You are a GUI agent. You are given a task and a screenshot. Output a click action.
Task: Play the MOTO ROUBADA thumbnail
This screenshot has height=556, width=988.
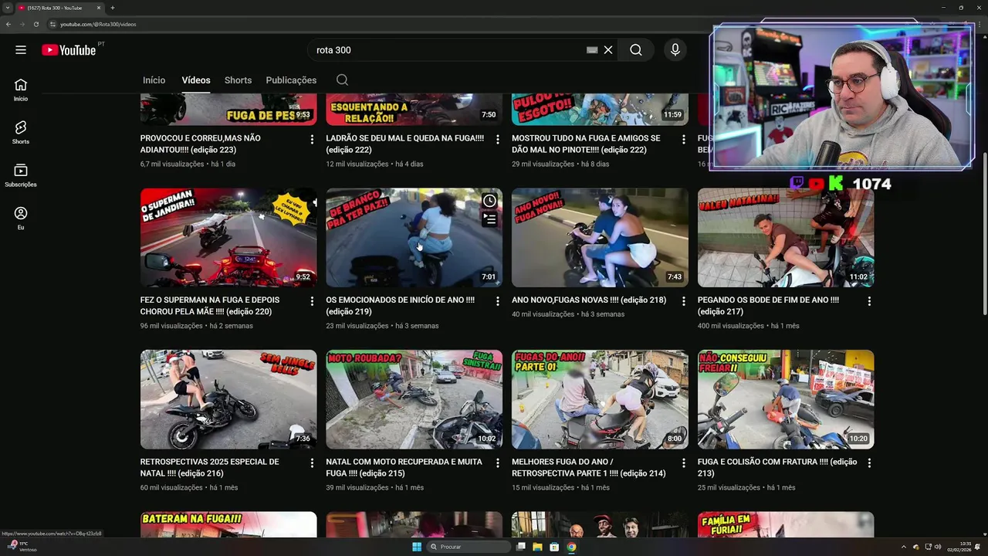coord(414,399)
